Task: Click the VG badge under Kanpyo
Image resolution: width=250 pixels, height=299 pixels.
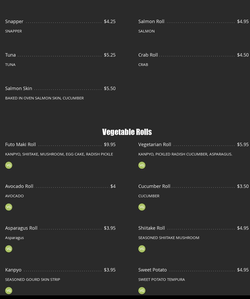Action: coord(9,291)
